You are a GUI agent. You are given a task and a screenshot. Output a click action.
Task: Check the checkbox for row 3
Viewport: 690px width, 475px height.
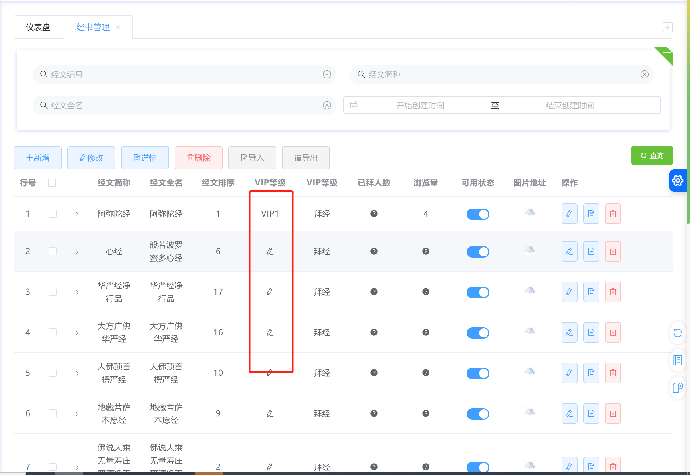tap(53, 292)
